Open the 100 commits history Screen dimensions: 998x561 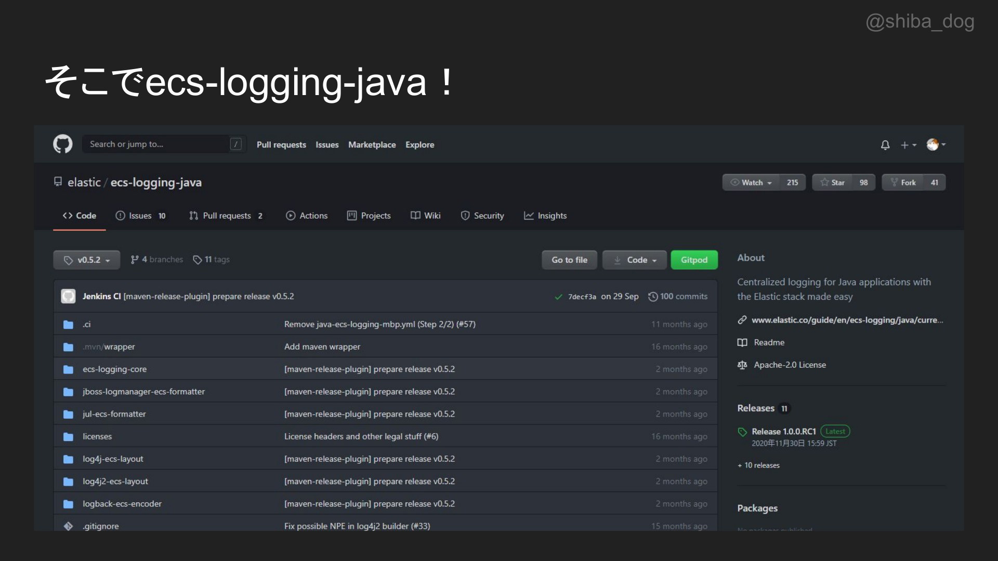[678, 296]
